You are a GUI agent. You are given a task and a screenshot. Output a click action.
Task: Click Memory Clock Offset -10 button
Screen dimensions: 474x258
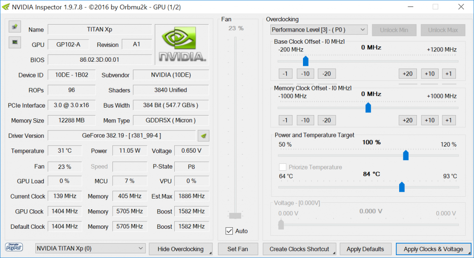coord(305,120)
